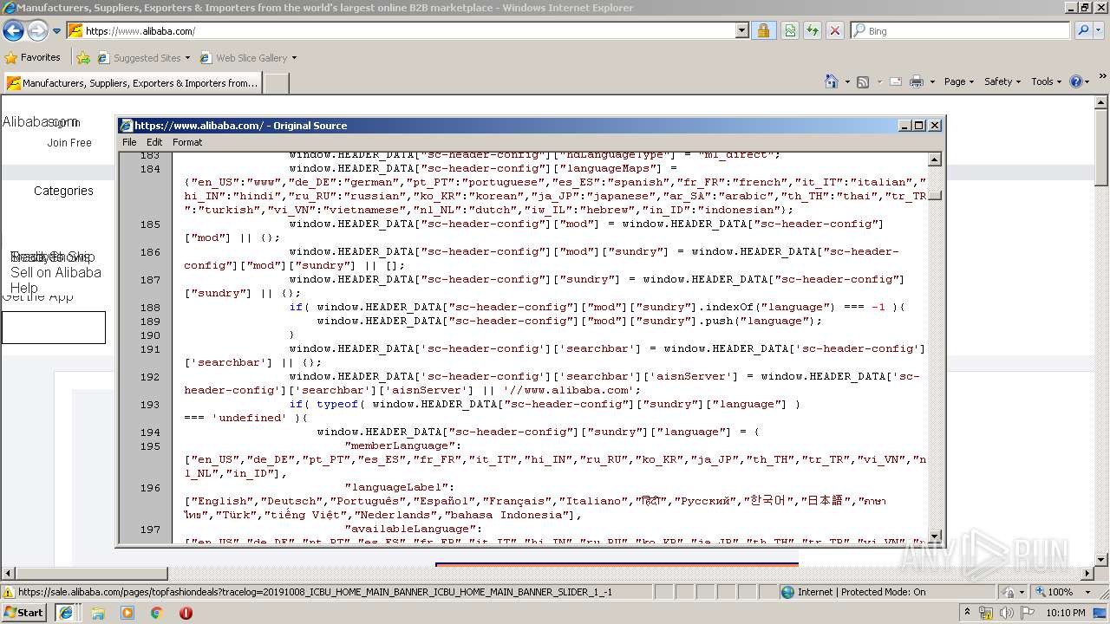The height and width of the screenshot is (624, 1110).
Task: Click the Compatibility View icon
Action: pos(790,30)
